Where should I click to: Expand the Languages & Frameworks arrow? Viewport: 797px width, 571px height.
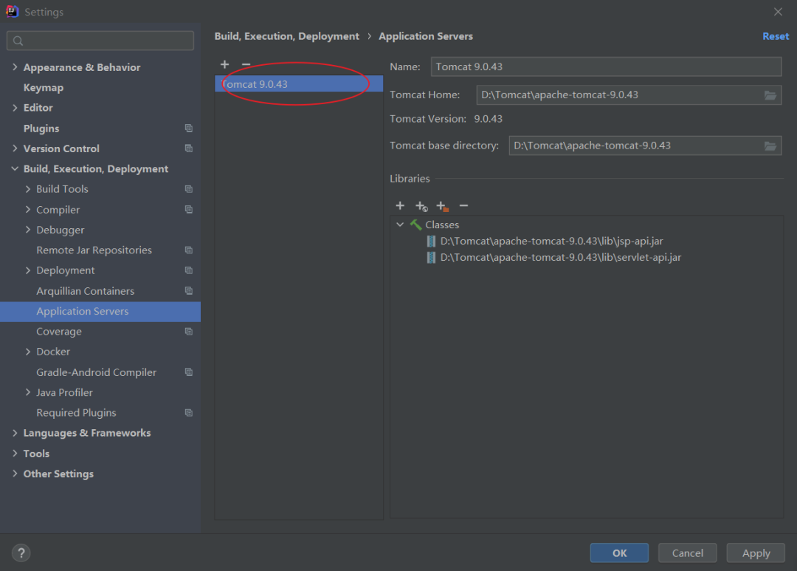coord(15,433)
